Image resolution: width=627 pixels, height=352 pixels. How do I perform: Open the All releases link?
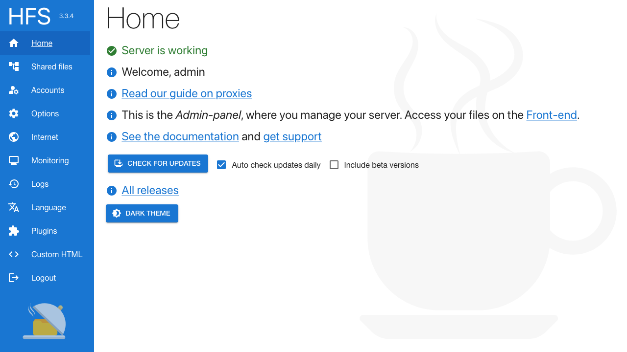click(150, 190)
